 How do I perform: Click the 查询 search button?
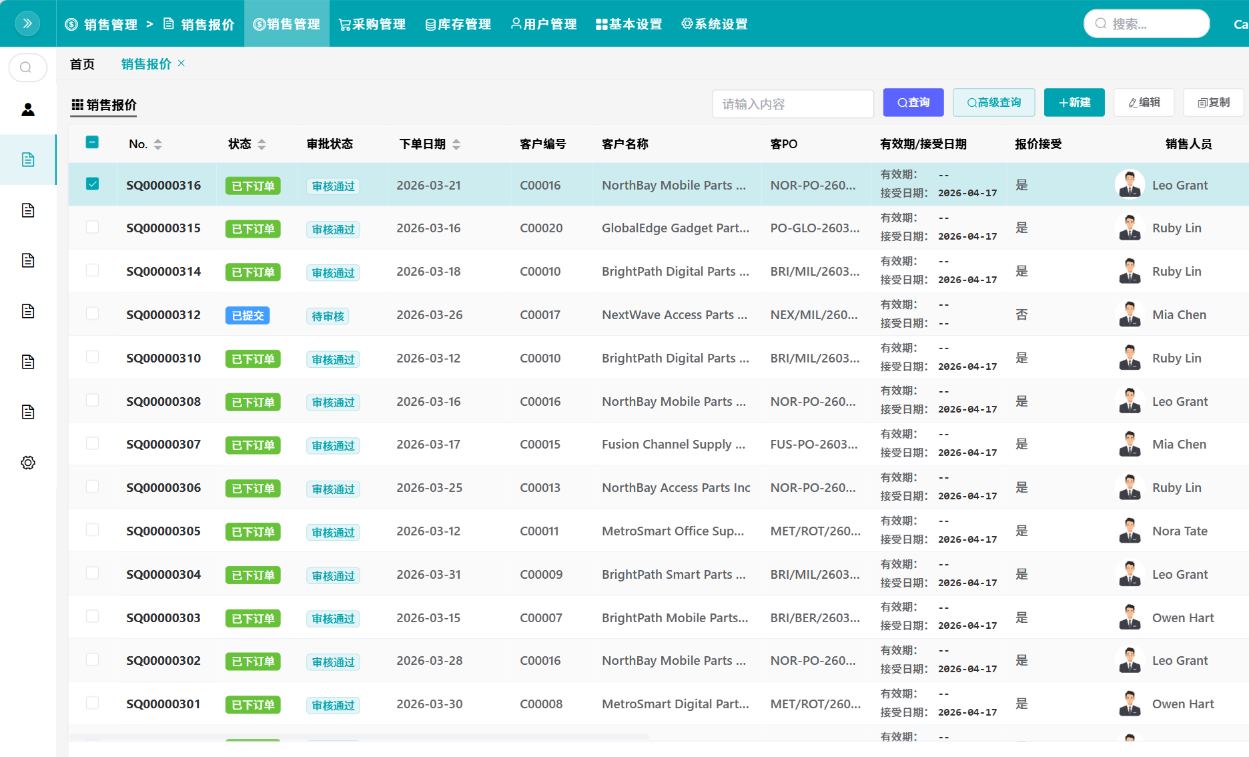click(913, 102)
